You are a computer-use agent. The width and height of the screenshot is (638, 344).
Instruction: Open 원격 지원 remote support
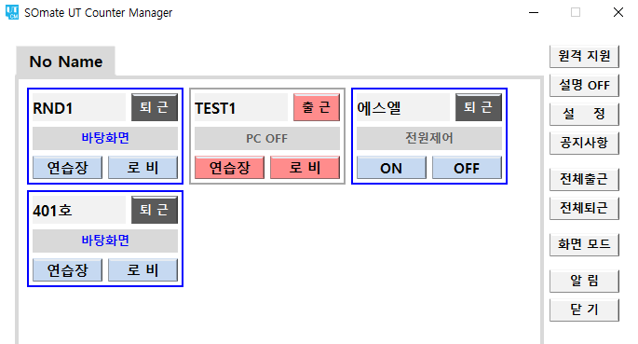pos(584,56)
